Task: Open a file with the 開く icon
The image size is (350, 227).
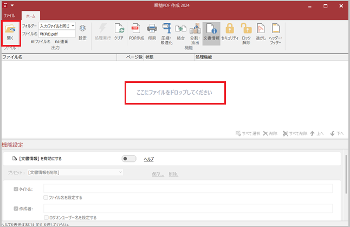Action: tap(10, 33)
